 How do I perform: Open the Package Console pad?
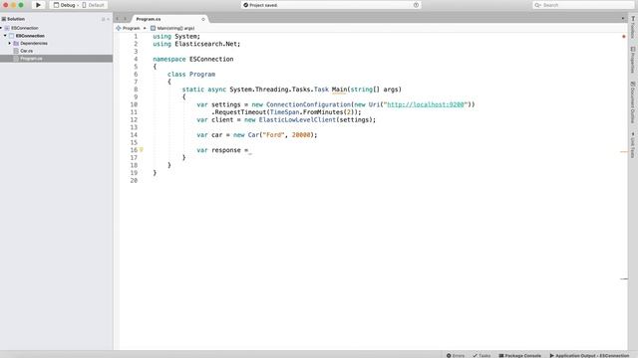point(519,356)
